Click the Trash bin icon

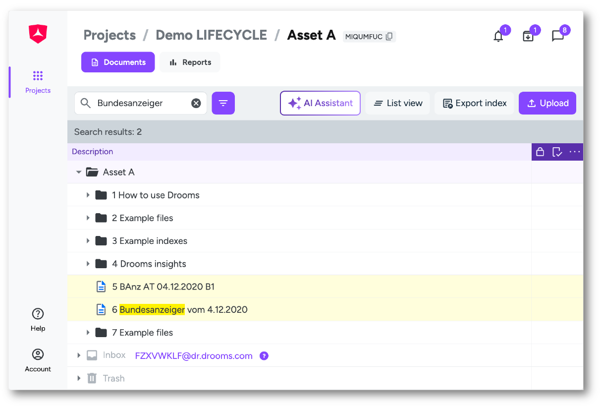92,378
